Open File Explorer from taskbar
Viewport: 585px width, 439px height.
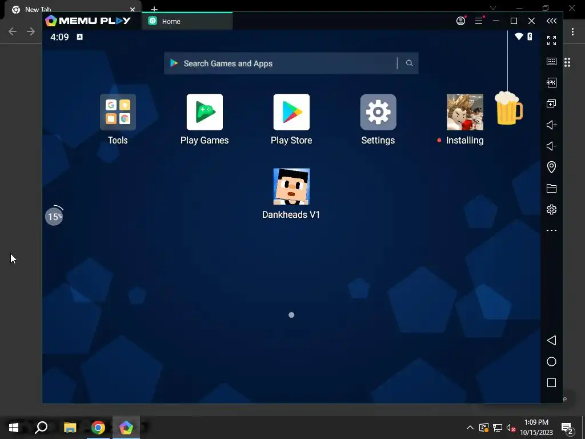[70, 428]
